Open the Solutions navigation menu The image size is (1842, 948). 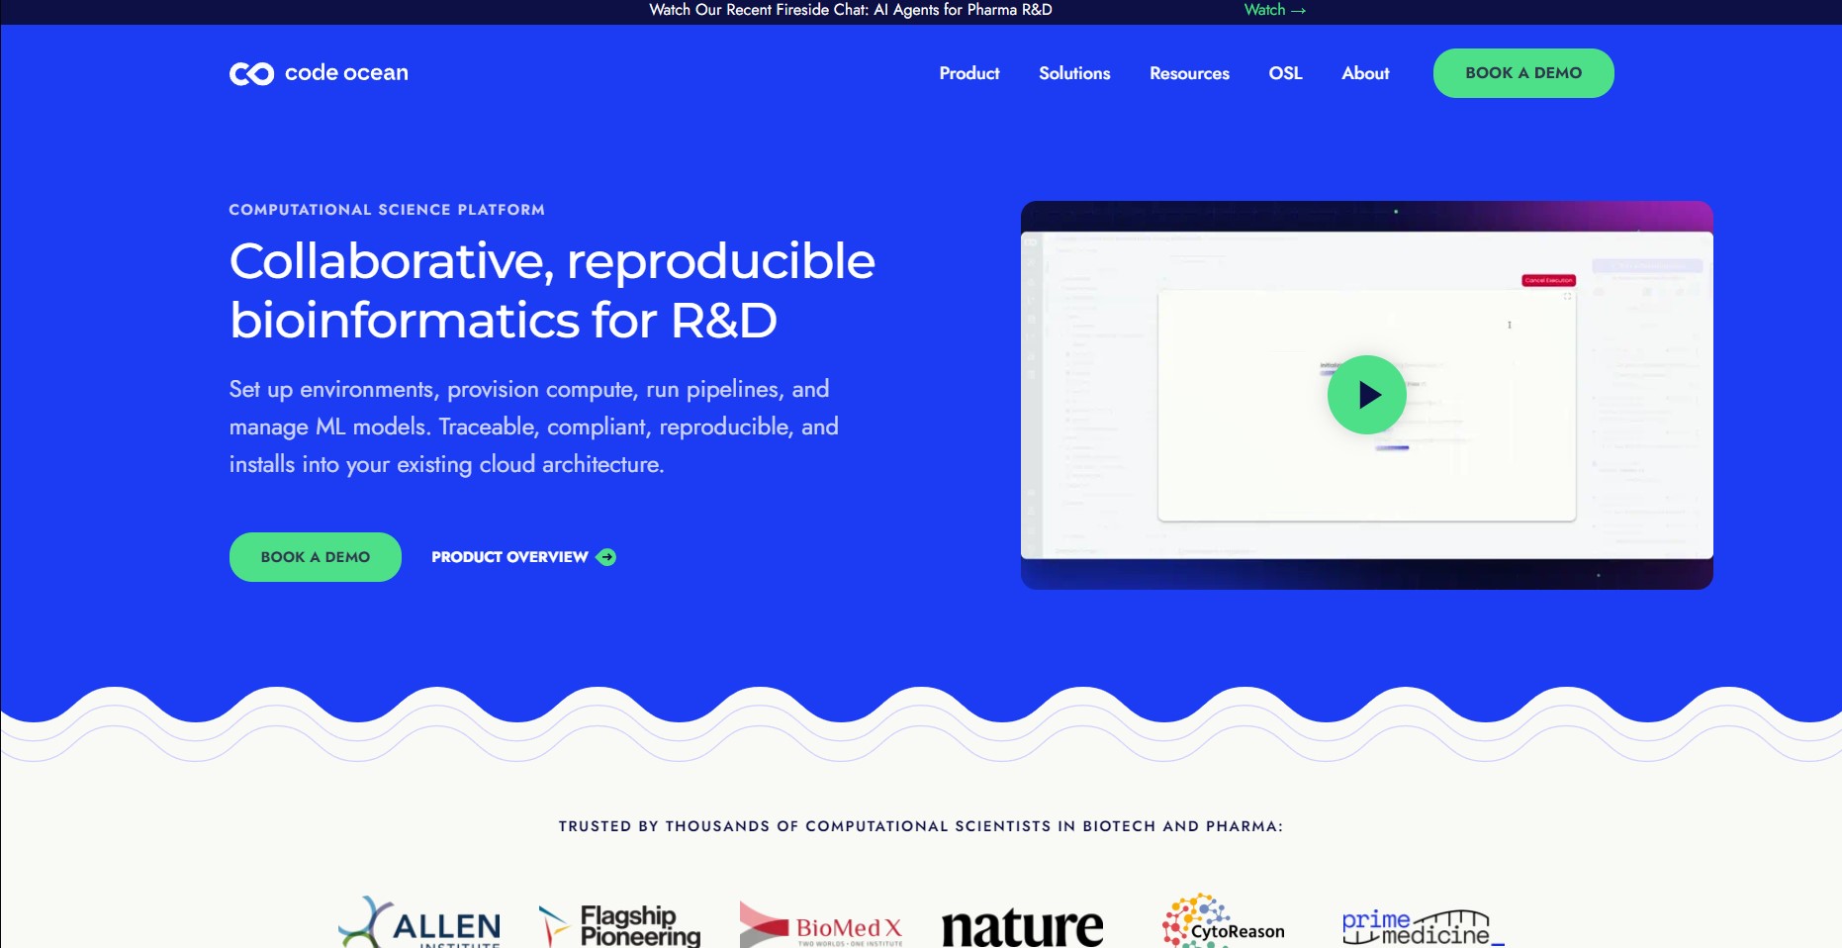pos(1074,73)
